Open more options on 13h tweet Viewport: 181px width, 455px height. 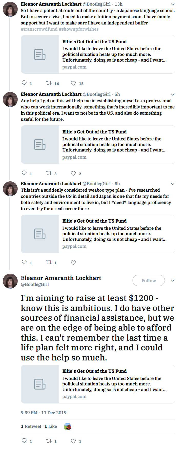pos(173,4)
